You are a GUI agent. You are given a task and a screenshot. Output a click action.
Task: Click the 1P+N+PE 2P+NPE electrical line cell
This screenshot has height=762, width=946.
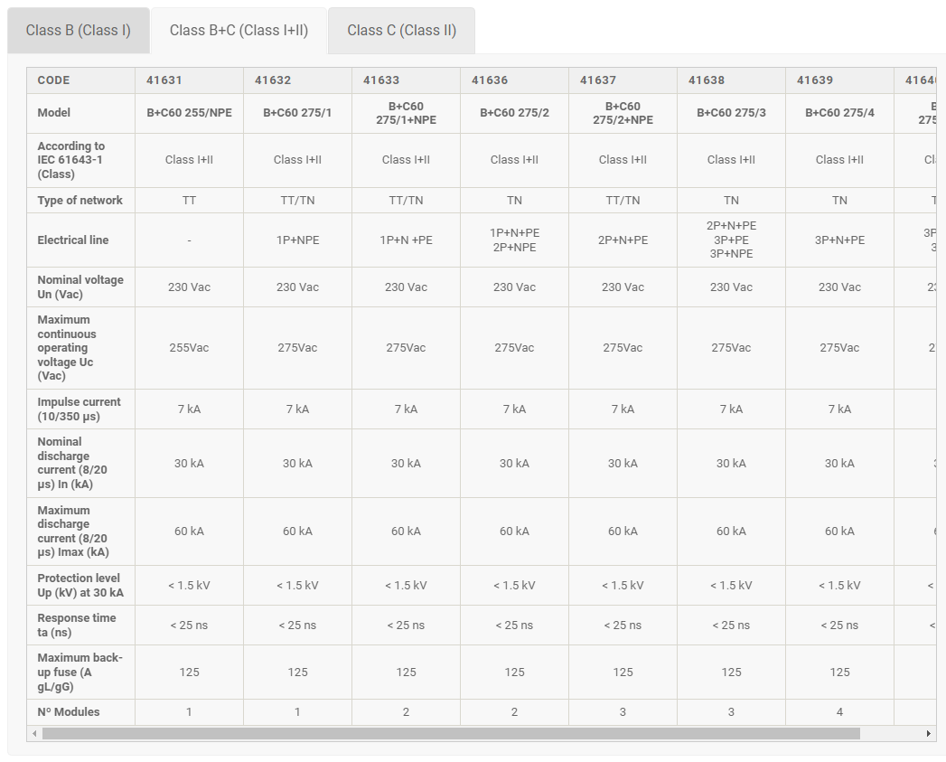tap(515, 240)
